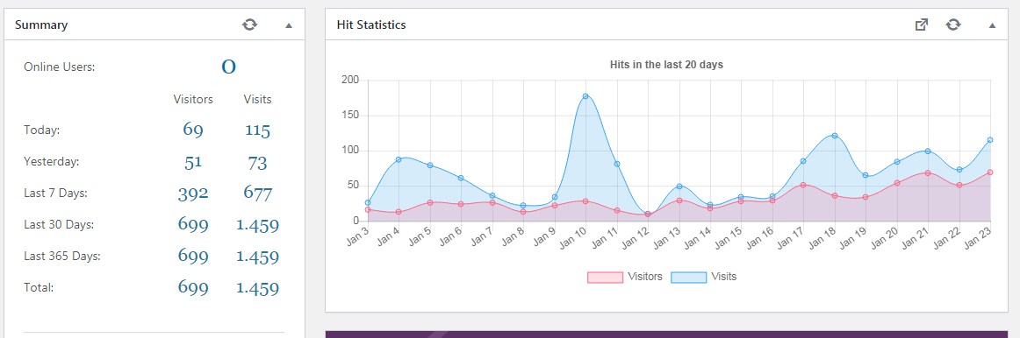This screenshot has width=1020, height=338.
Task: Click the Last 365 Days label
Action: pos(61,257)
